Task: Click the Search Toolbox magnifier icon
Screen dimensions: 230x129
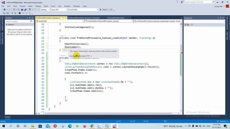Action: click(31, 21)
